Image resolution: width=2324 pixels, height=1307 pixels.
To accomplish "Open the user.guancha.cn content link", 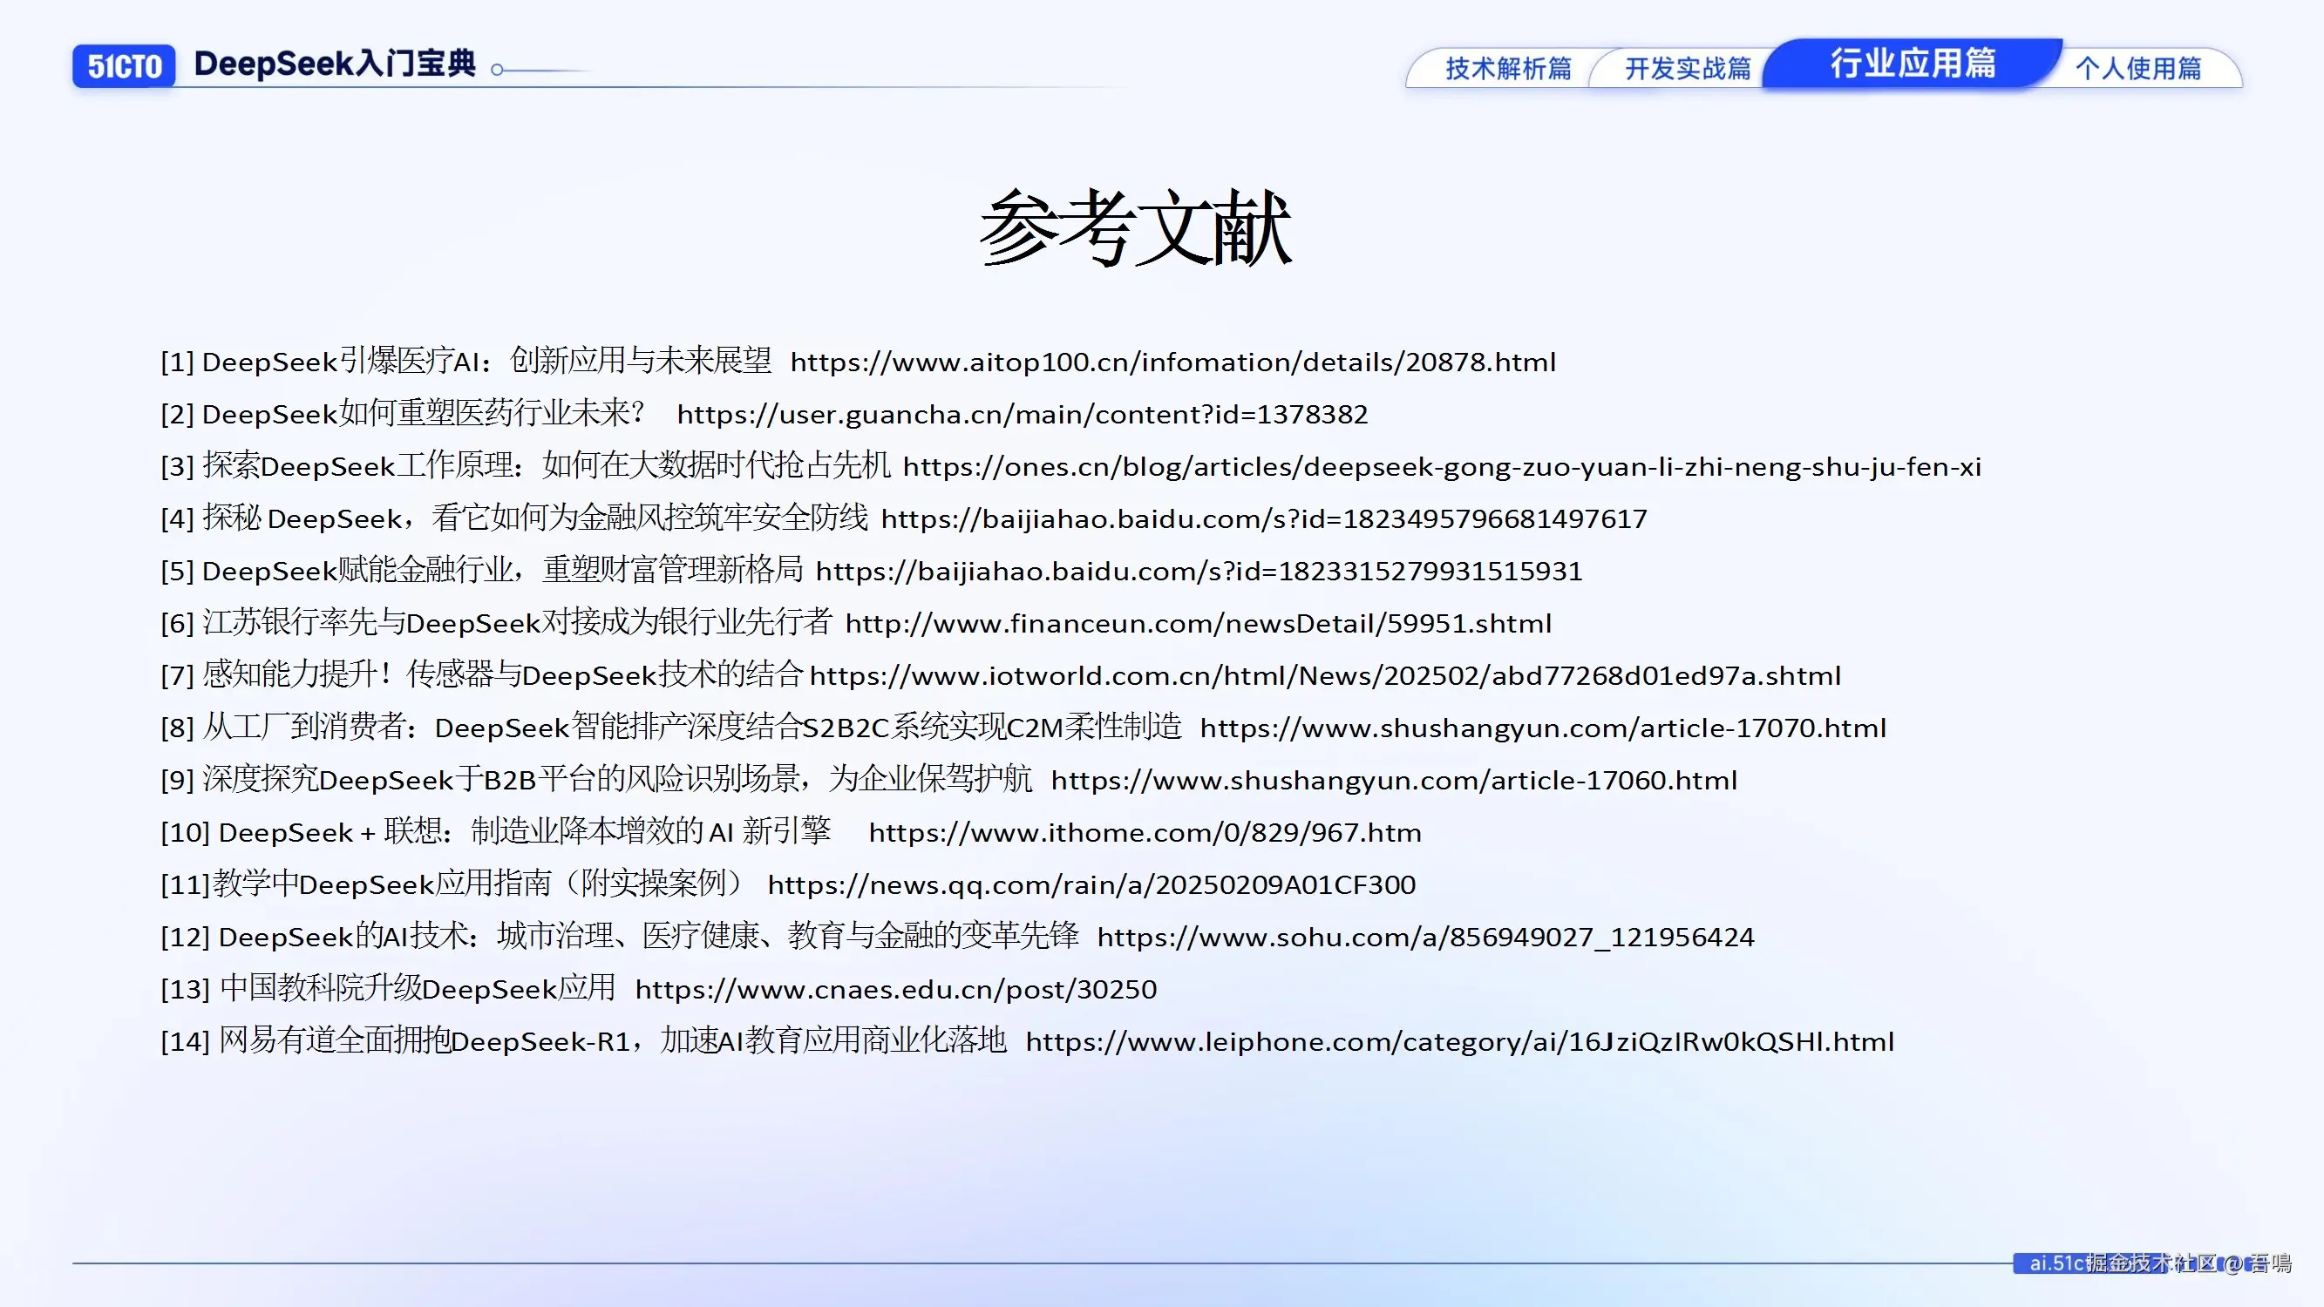I will 1023,415.
